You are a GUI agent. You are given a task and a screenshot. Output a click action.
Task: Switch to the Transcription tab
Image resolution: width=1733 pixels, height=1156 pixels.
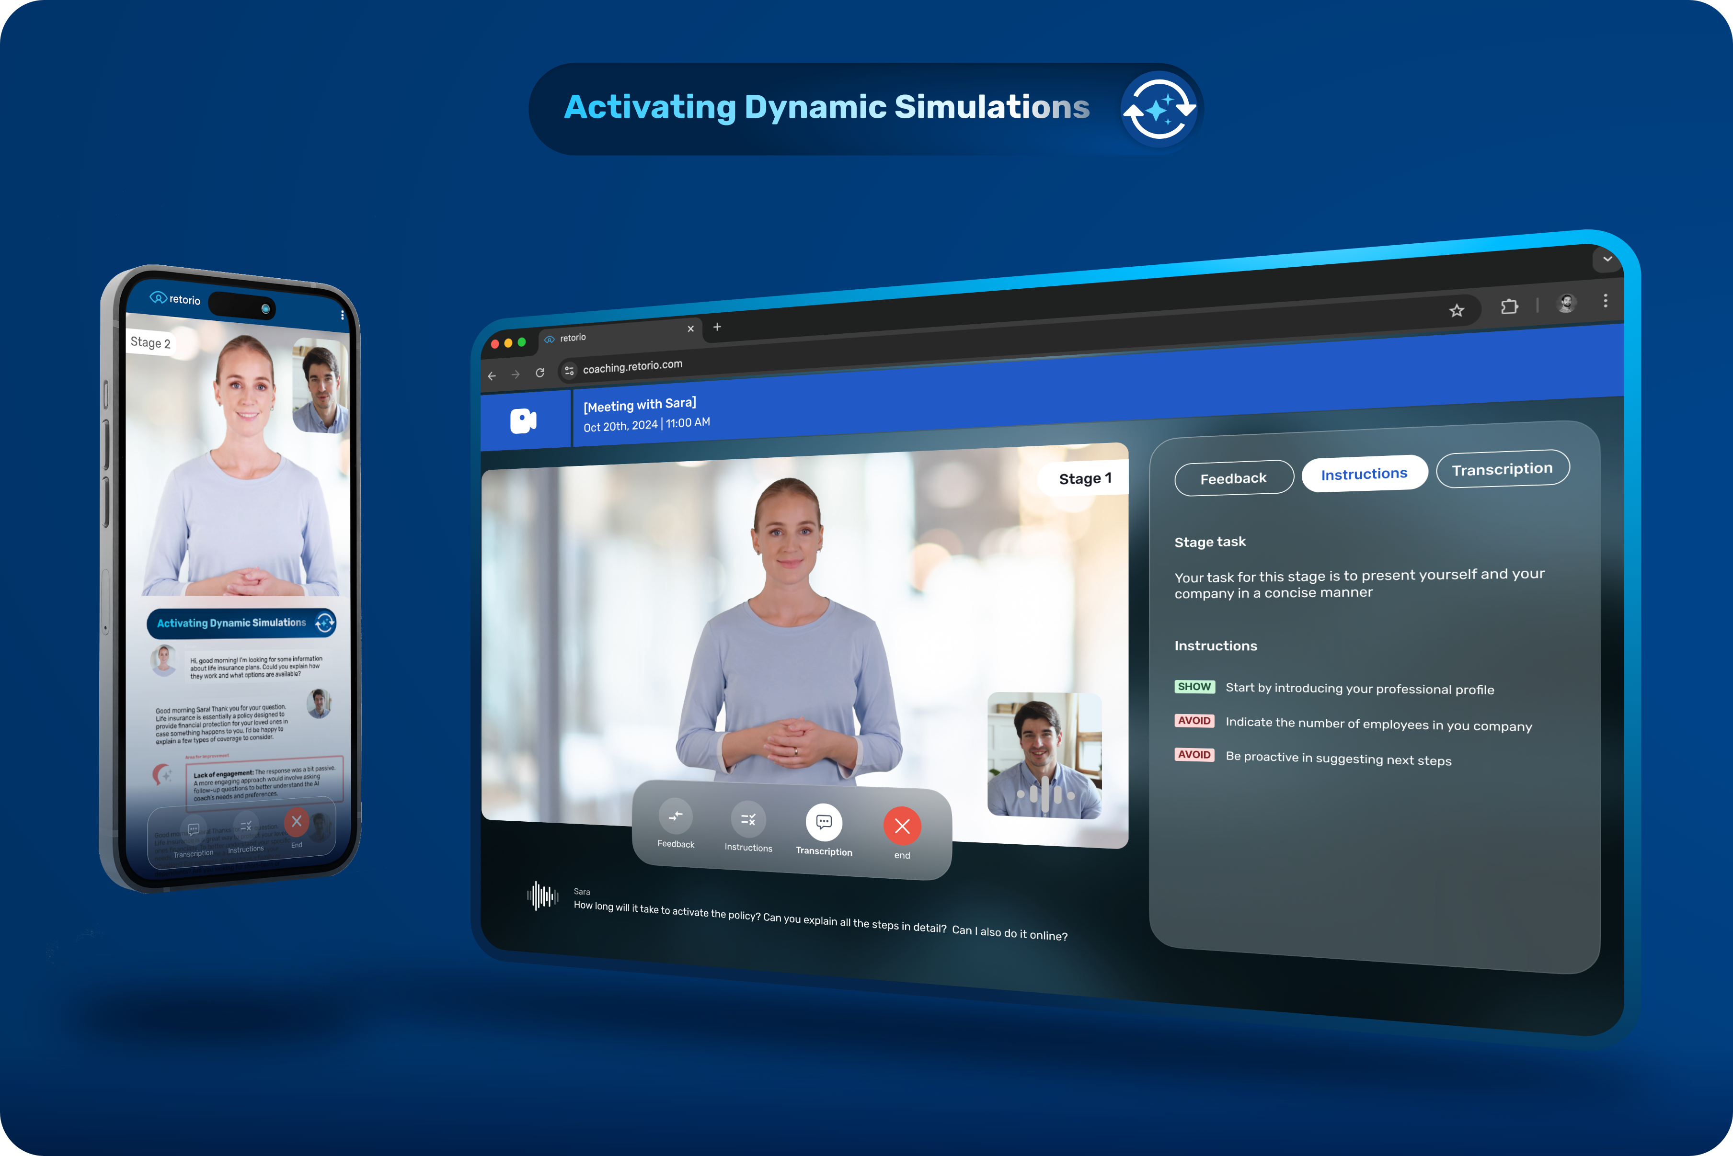pyautogui.click(x=1500, y=468)
